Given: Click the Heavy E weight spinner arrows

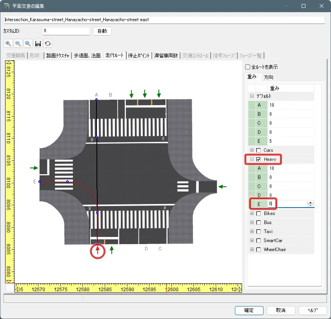Looking at the screenshot, I should (x=311, y=204).
